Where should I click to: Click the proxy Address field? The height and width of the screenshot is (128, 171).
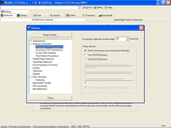click(109, 68)
